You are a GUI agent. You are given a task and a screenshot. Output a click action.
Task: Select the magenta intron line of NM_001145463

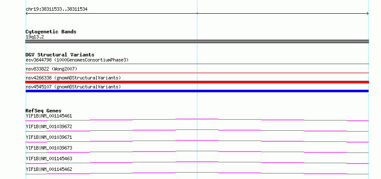coord(197,162)
